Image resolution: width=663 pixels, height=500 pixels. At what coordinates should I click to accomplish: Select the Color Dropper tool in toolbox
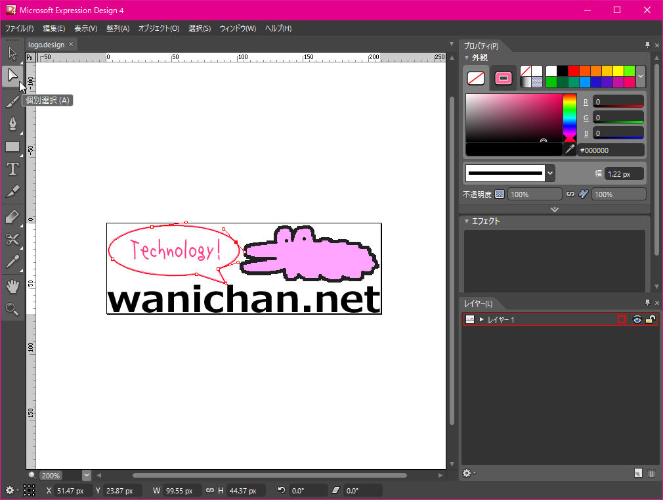click(x=12, y=262)
